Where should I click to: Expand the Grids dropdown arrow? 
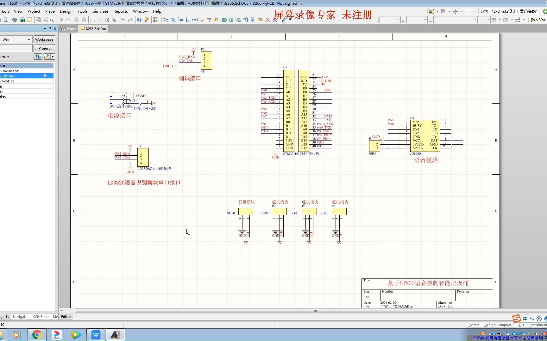(x=474, y=11)
